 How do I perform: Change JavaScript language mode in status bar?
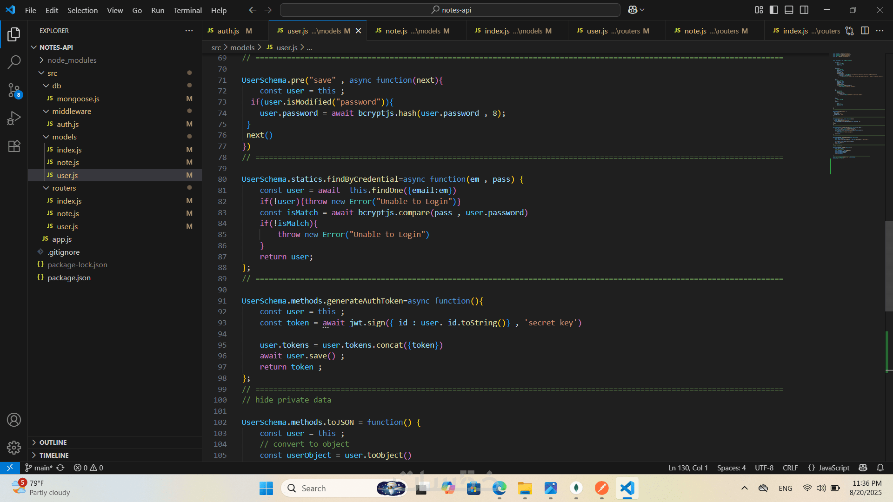point(833,468)
